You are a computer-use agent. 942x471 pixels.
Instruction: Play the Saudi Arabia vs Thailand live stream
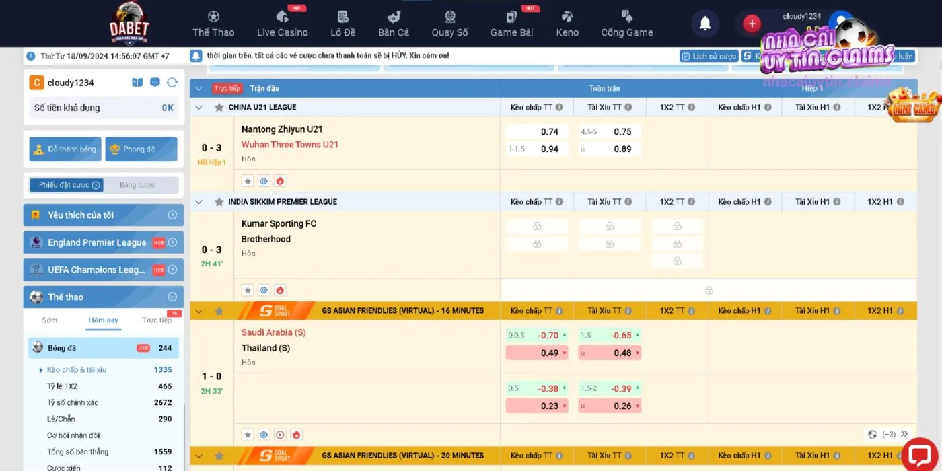[x=280, y=435]
